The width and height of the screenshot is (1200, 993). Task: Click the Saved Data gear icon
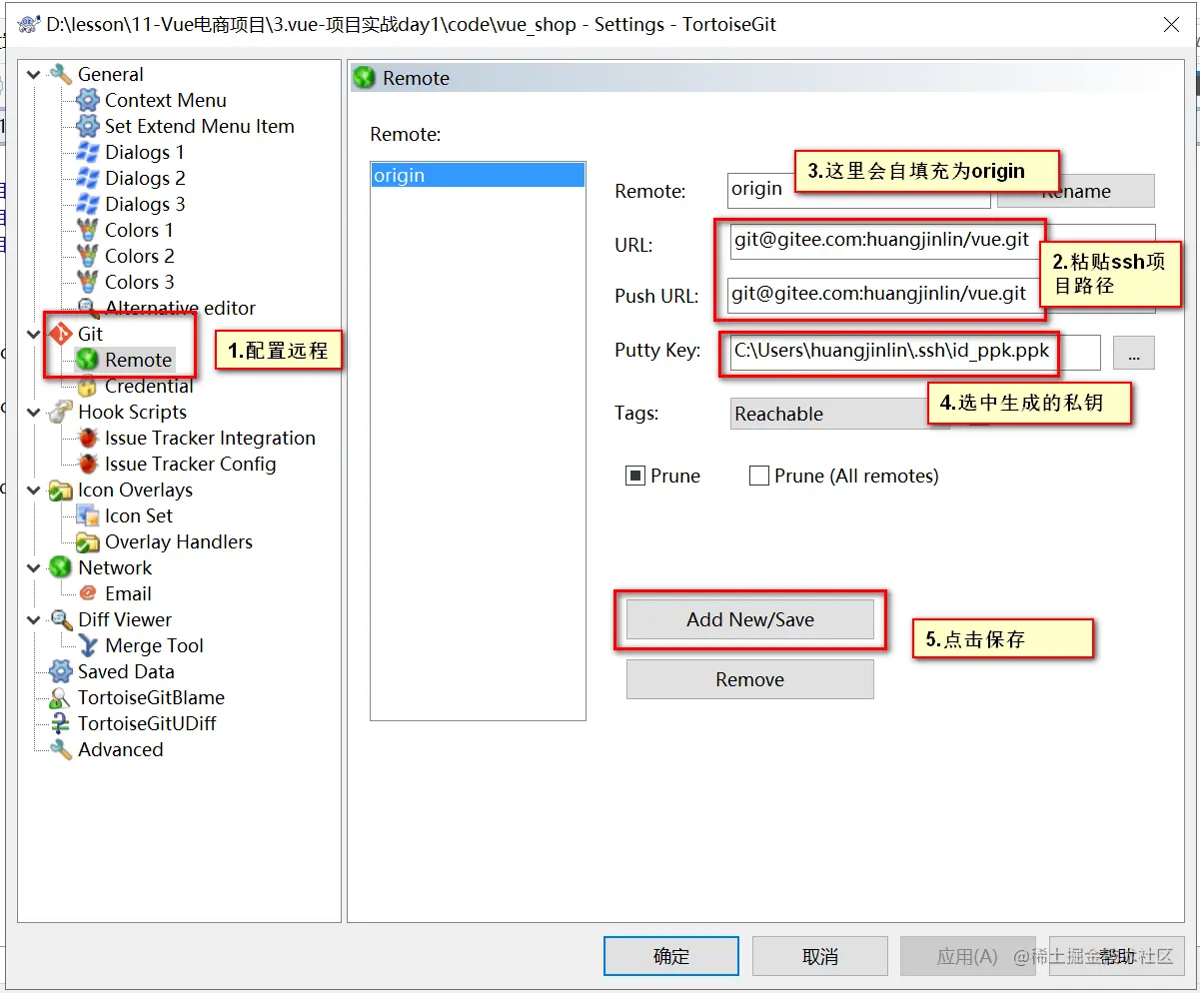tap(61, 671)
